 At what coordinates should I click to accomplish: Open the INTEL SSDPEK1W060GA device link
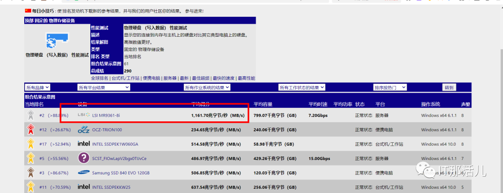pos(115,144)
